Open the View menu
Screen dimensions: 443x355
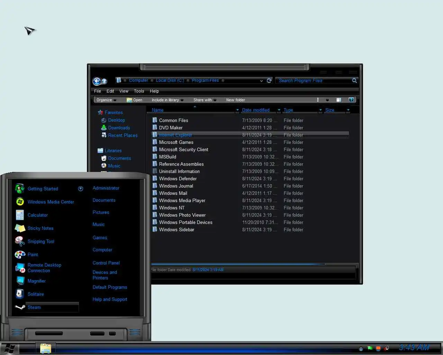[x=124, y=91]
